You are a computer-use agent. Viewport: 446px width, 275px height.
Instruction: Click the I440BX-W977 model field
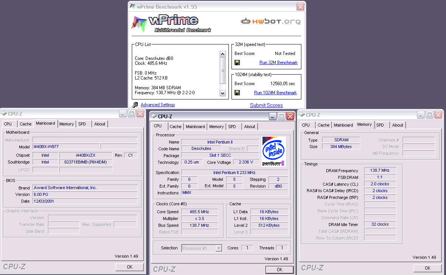pos(66,147)
